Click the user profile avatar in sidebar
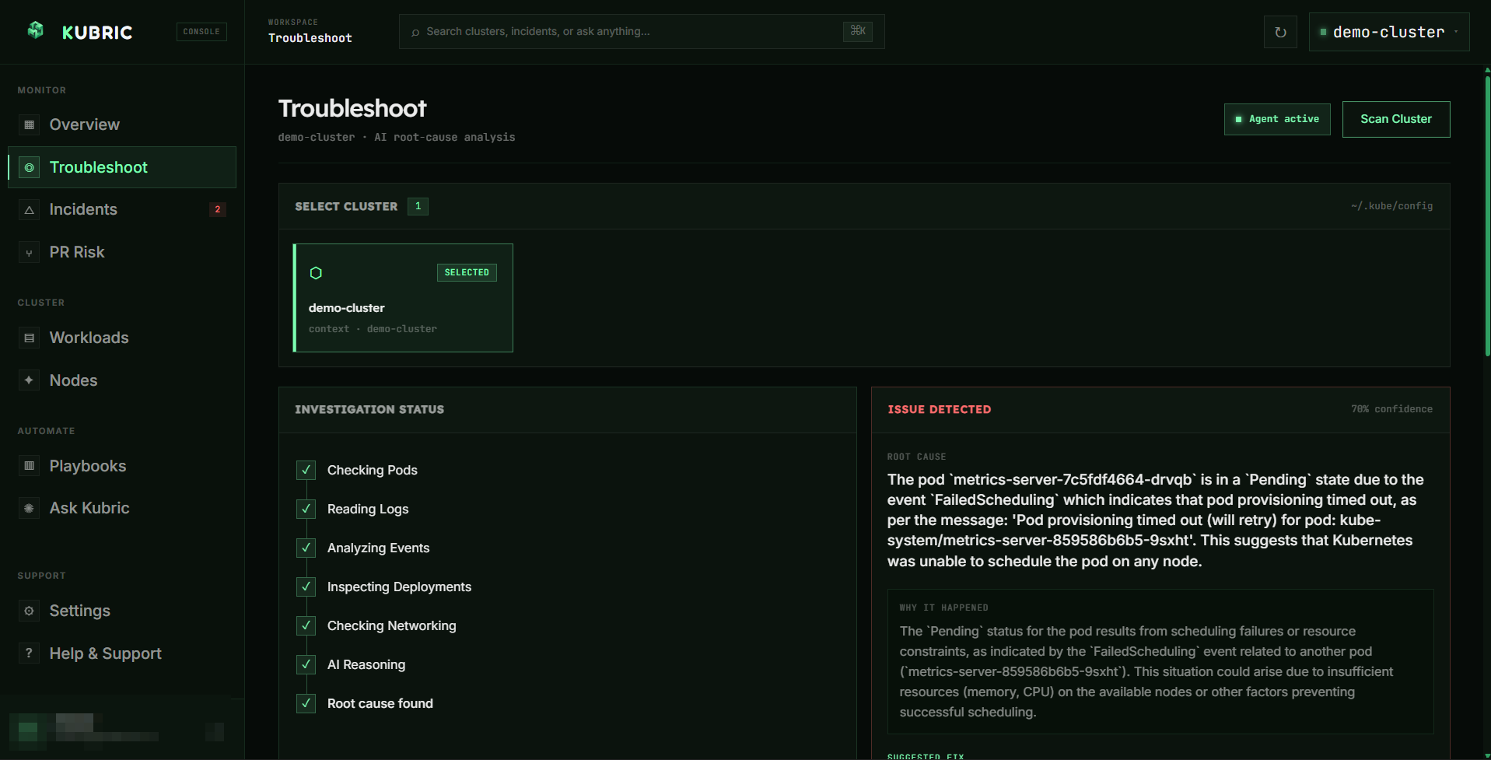This screenshot has width=1491, height=760. pyautogui.click(x=28, y=731)
